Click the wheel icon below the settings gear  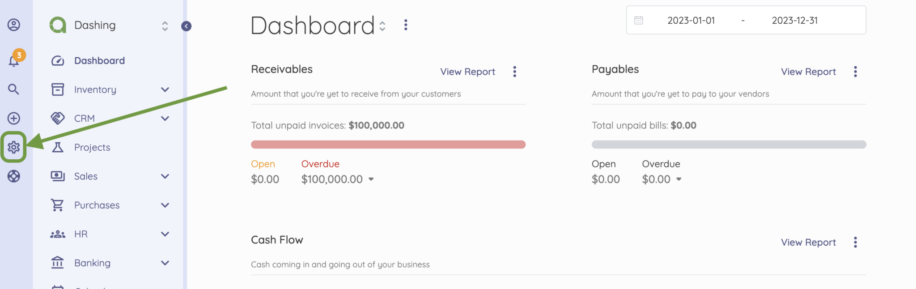pos(14,176)
